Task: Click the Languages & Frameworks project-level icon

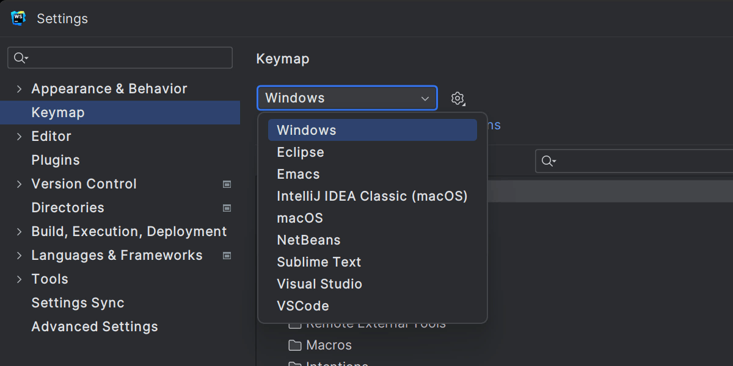Action: point(227,256)
